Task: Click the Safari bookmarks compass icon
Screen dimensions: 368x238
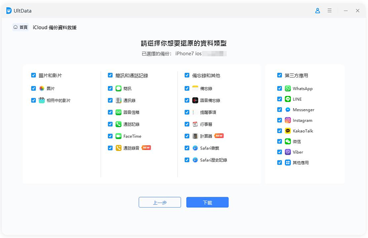Action: (195, 148)
